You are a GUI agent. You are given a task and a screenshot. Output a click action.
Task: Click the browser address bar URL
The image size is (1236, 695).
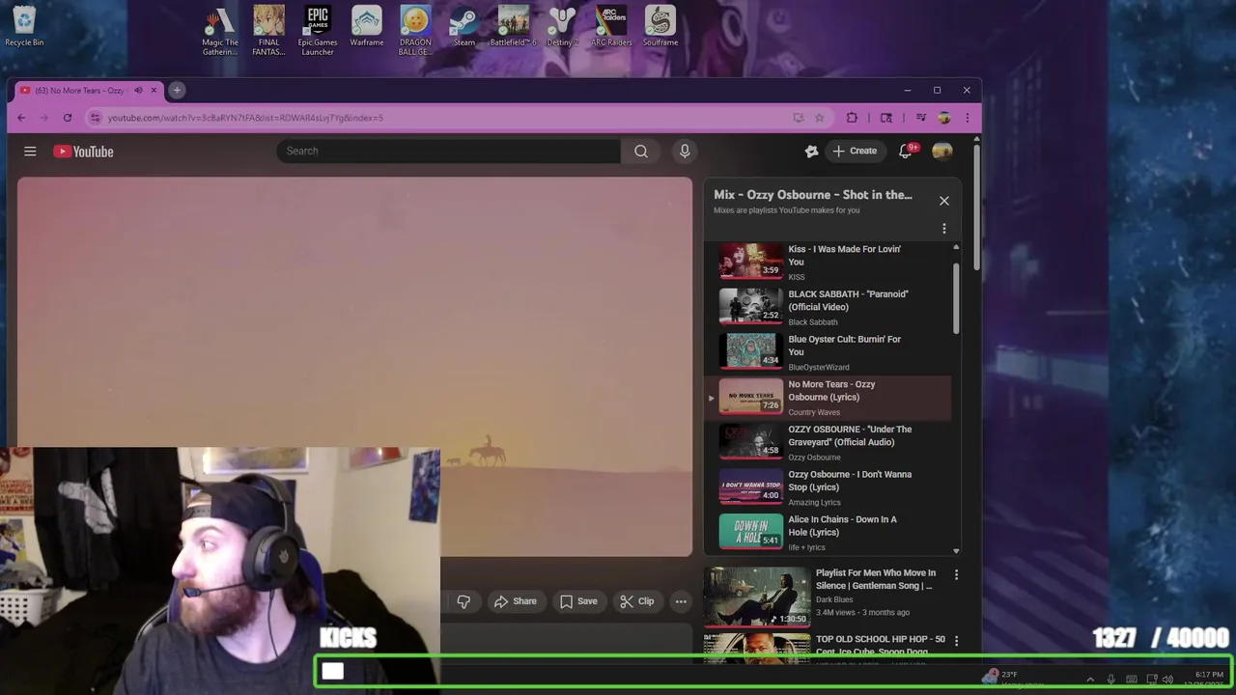[245, 118]
